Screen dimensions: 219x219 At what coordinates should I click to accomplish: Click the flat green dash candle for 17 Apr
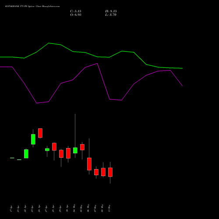pyautogui.click(x=12, y=158)
